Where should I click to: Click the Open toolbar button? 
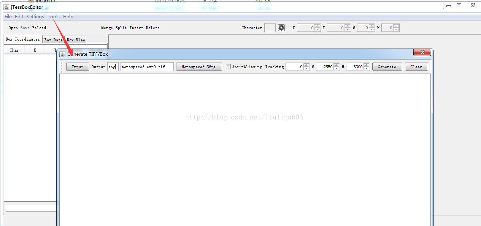point(13,28)
